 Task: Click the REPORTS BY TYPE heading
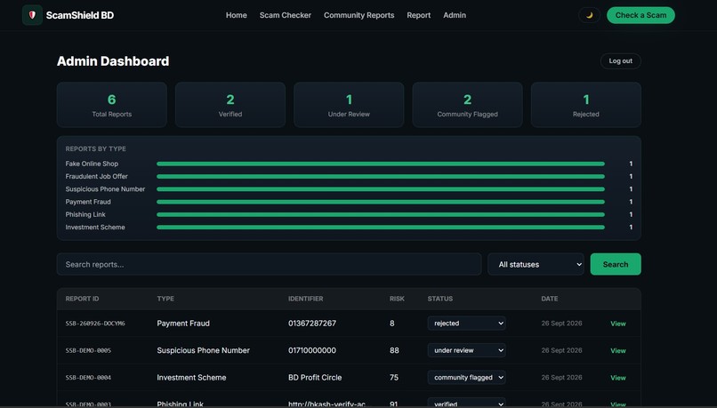coord(95,149)
